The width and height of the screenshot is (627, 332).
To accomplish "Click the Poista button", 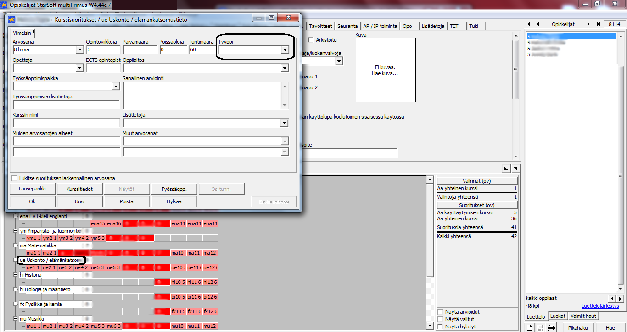I will click(127, 201).
